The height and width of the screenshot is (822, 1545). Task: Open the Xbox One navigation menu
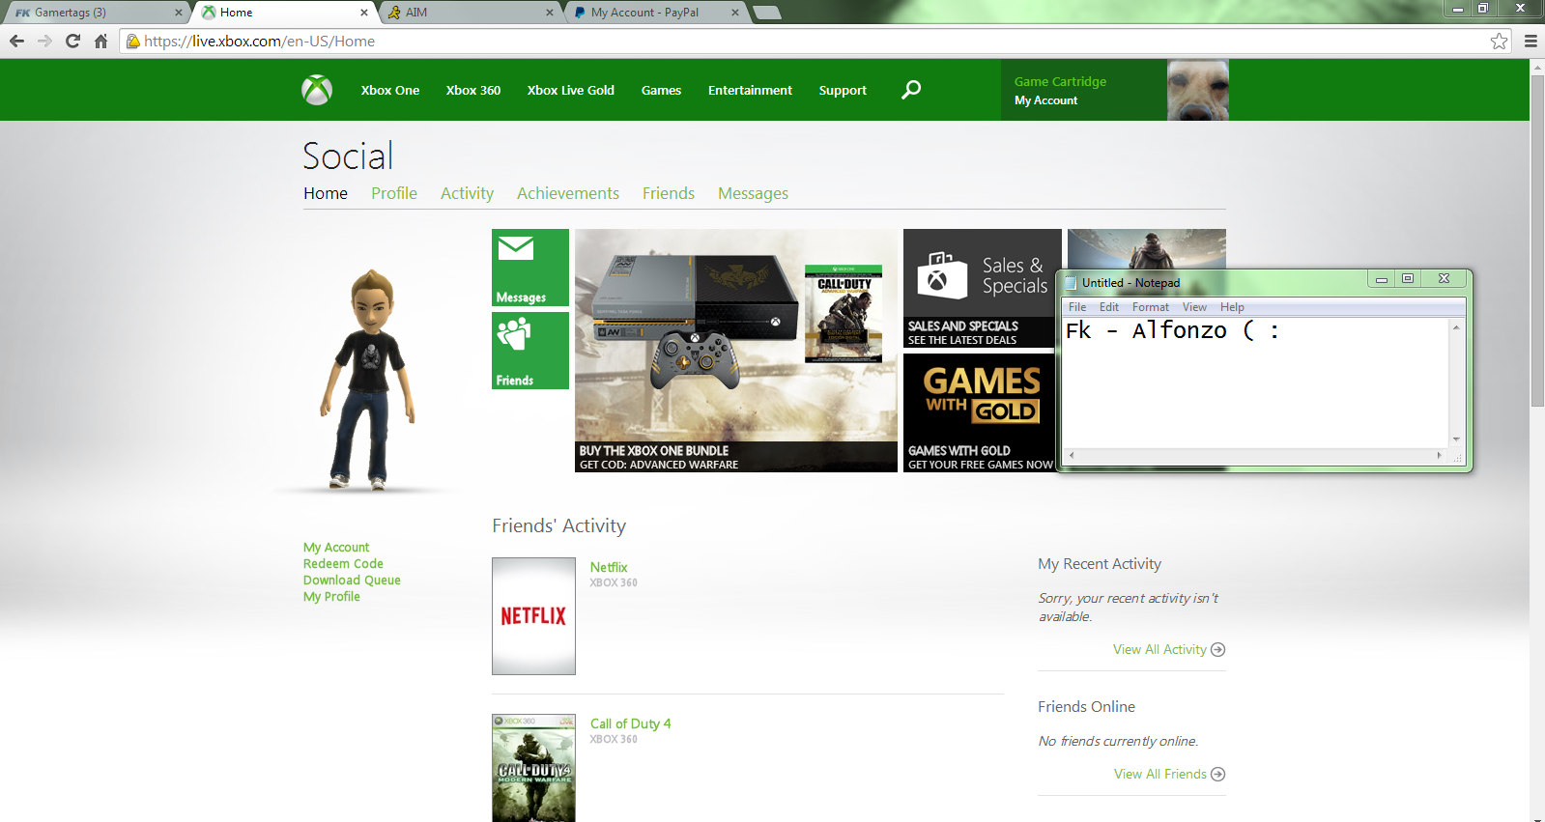[390, 90]
